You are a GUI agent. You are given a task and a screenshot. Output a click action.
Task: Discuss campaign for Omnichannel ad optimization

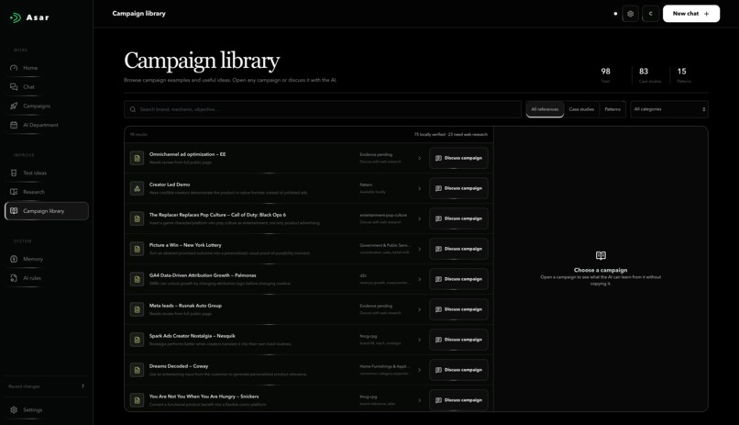[458, 158]
